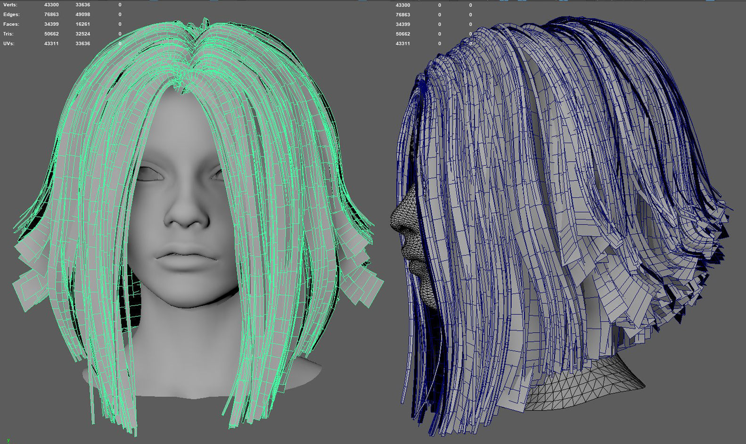
Task: Select the front-view head model by its nose
Action: [187, 212]
